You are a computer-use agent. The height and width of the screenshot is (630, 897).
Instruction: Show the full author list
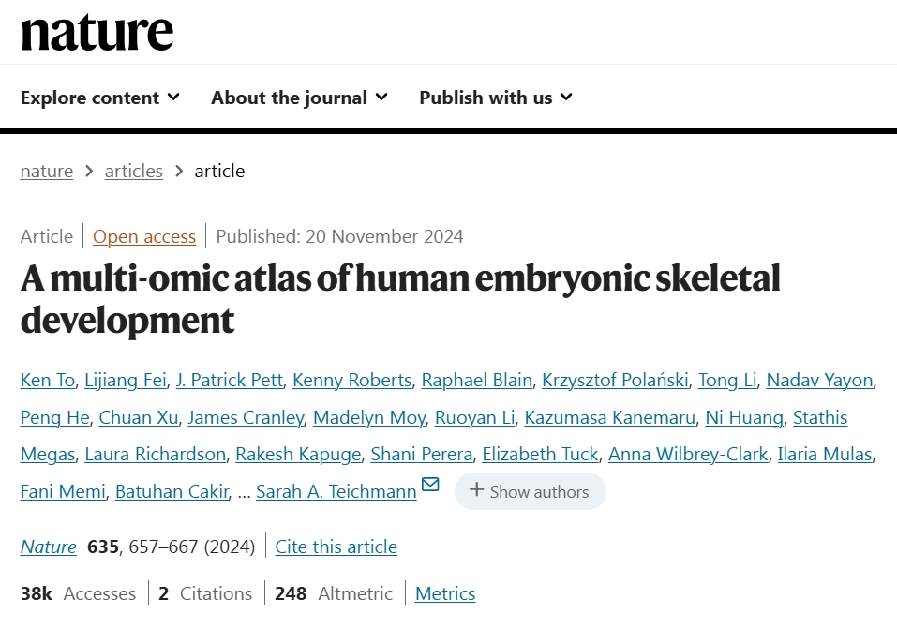click(530, 491)
